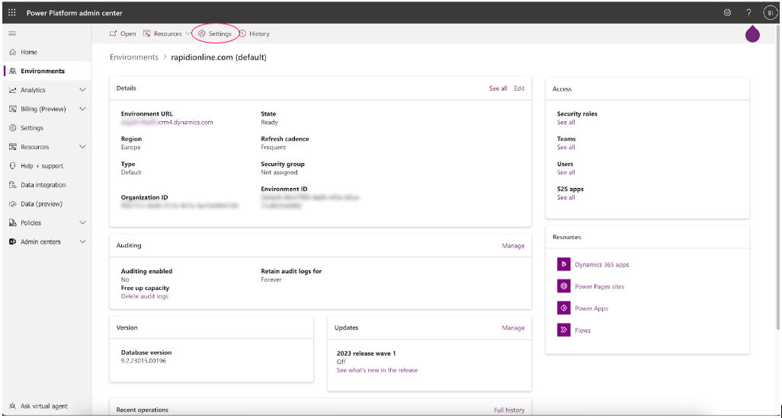Click Manage in the Updates card
The image size is (782, 418).
pos(513,328)
